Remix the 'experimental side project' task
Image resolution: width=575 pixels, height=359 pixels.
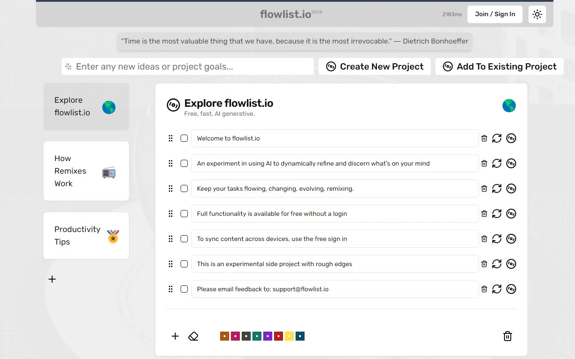(511, 264)
